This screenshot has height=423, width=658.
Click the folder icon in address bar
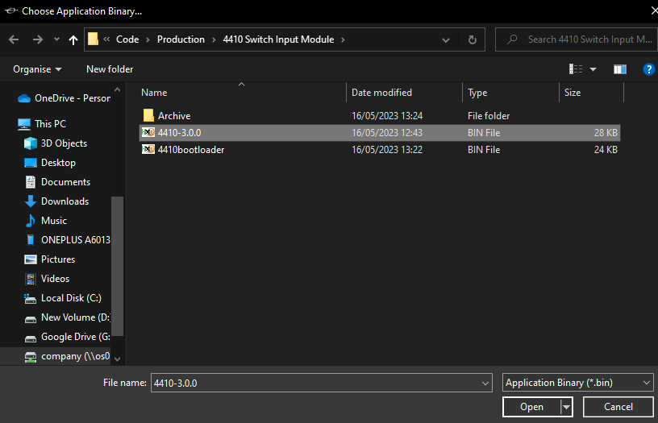pyautogui.click(x=94, y=39)
